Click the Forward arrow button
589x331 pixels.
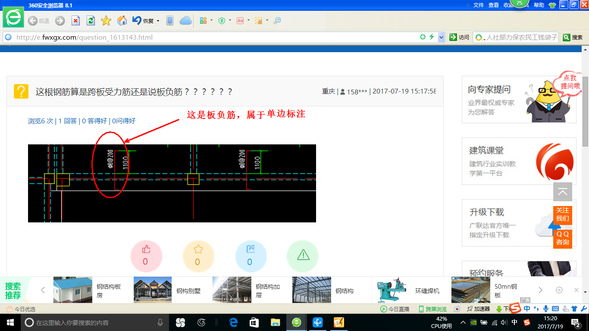(60, 21)
